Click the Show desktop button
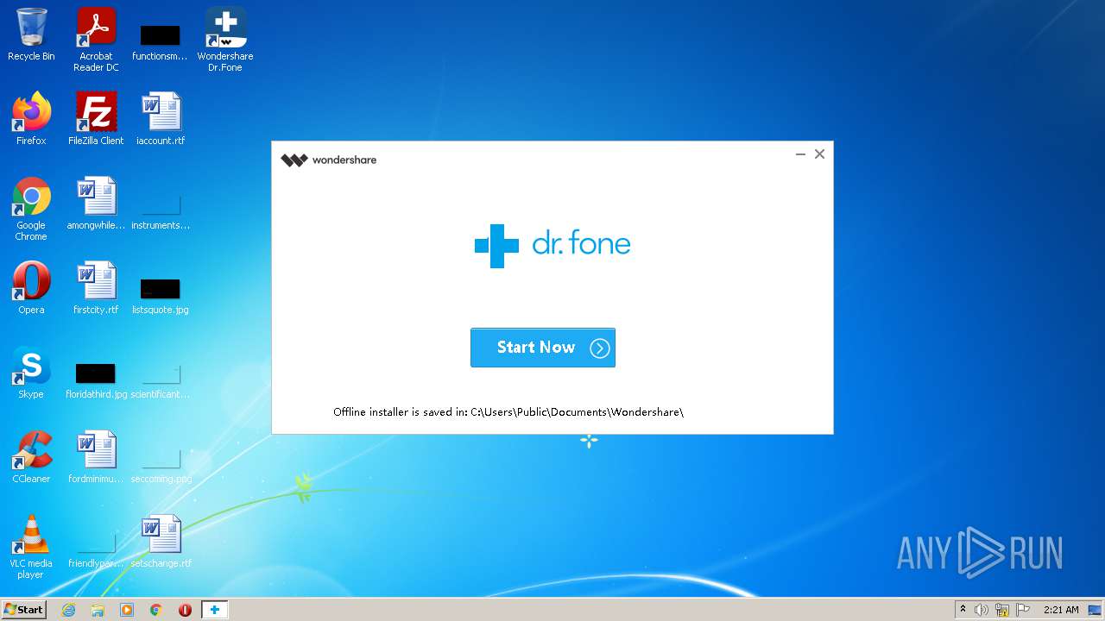Image resolution: width=1105 pixels, height=621 pixels. tap(1096, 610)
